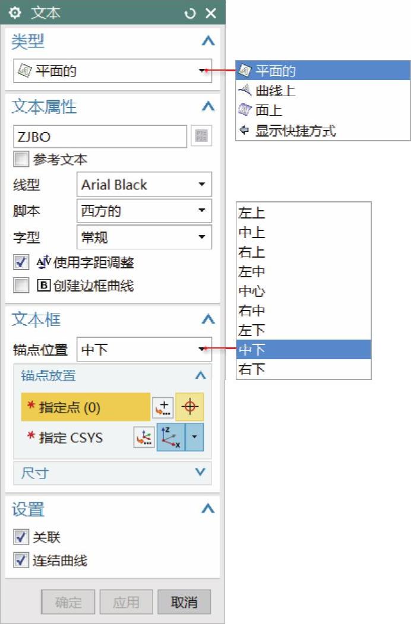Click the CSYS axis type icon
The width and height of the screenshot is (411, 624).
(170, 438)
